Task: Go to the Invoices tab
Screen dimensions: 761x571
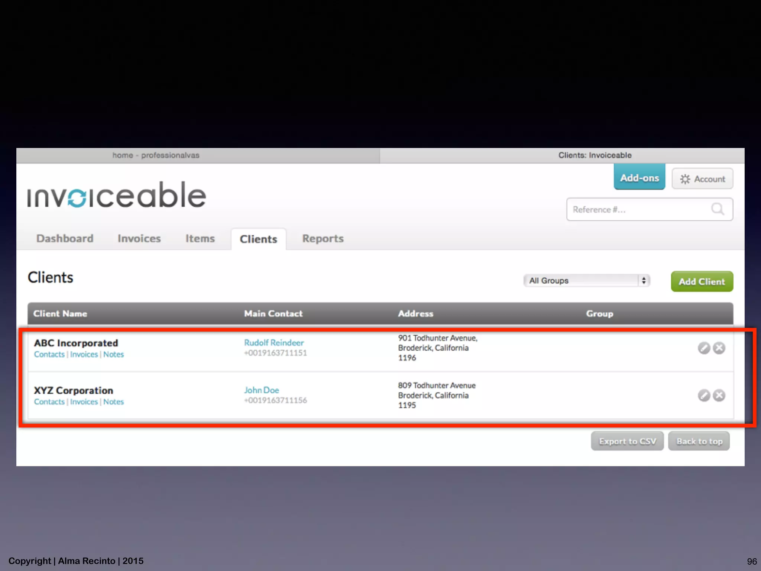Action: pos(139,239)
